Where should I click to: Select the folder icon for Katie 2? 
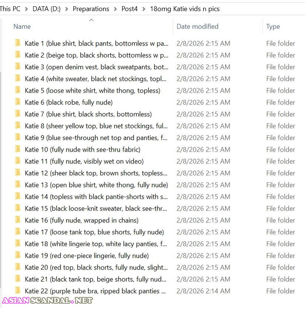tap(18, 54)
